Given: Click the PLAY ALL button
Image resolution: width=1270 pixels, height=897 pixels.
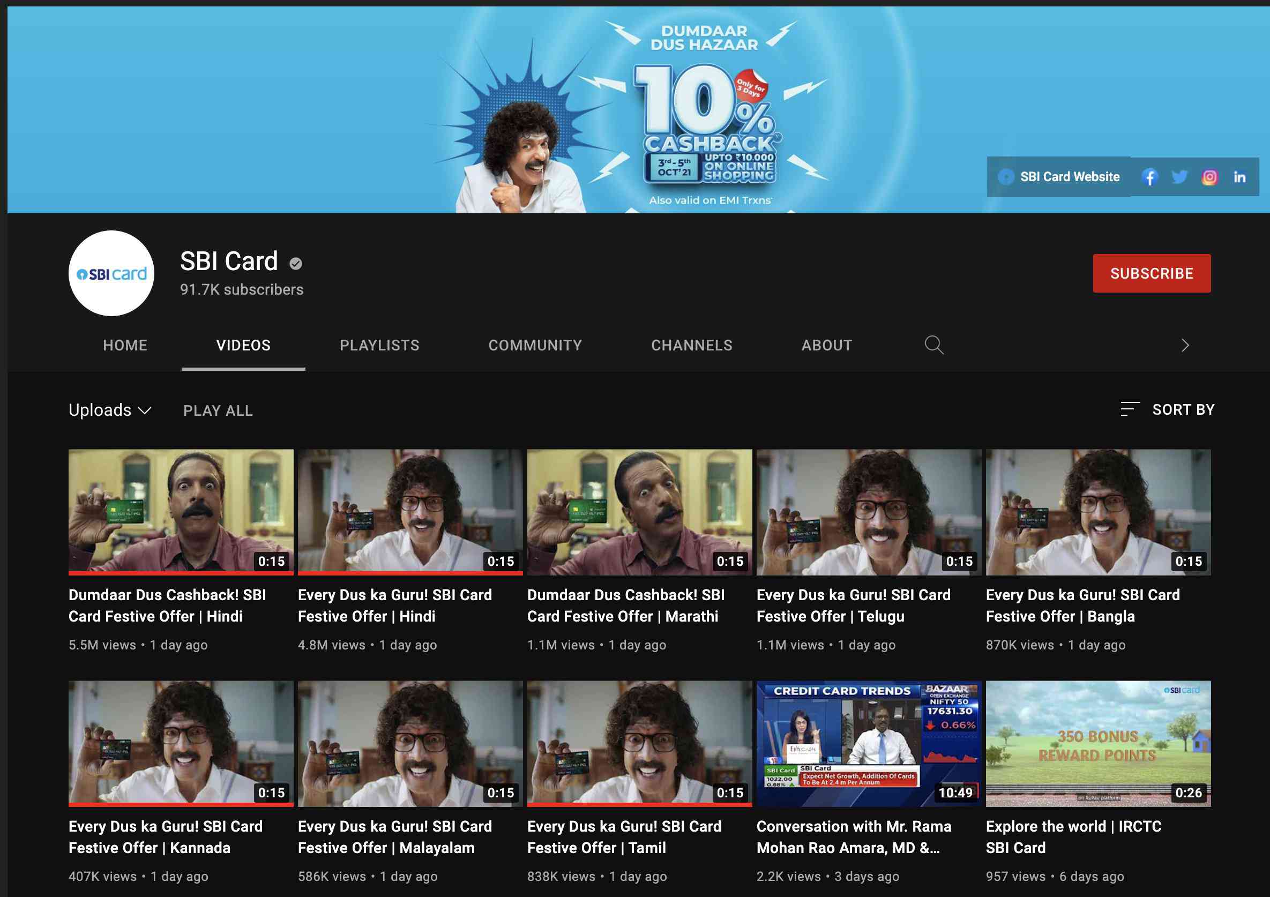Looking at the screenshot, I should click(x=218, y=410).
